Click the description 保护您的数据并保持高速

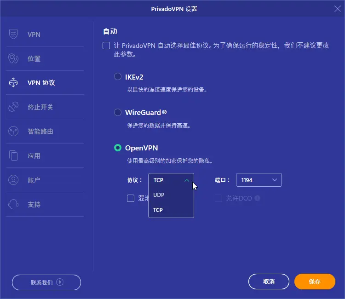(159, 126)
